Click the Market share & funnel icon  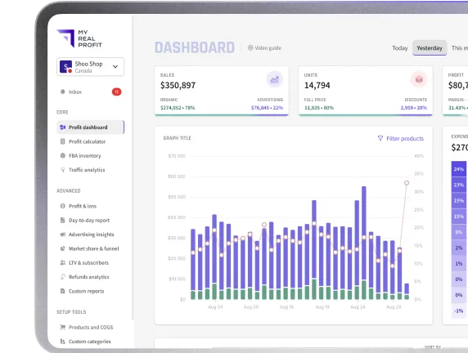(x=63, y=248)
